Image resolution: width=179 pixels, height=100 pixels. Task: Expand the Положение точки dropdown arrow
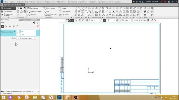click(x=15, y=32)
